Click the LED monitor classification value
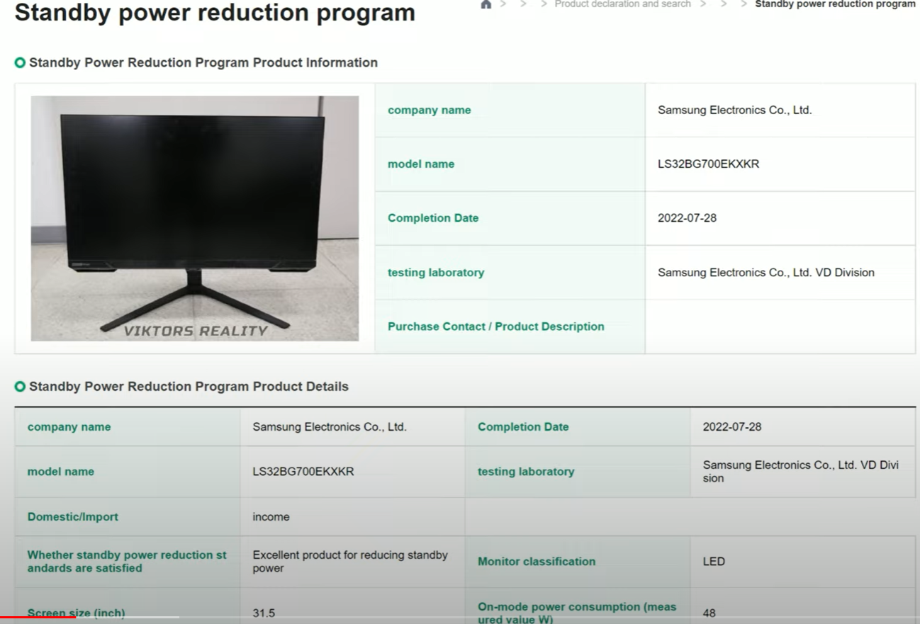 click(714, 562)
